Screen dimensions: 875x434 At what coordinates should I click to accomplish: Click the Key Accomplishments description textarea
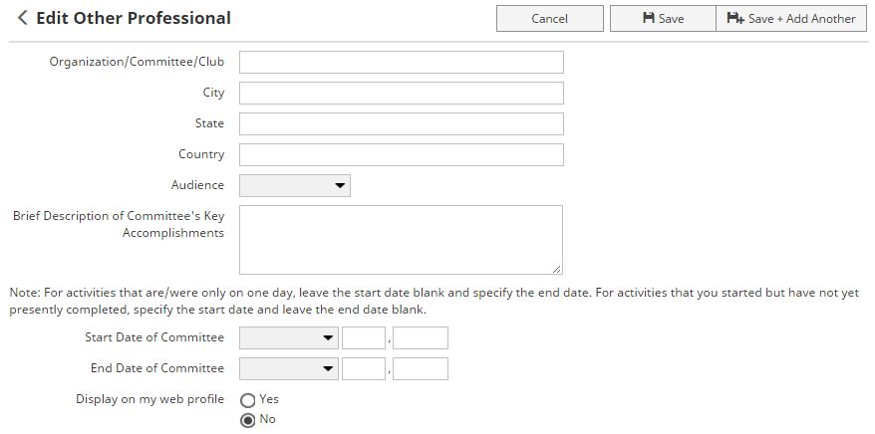point(401,239)
